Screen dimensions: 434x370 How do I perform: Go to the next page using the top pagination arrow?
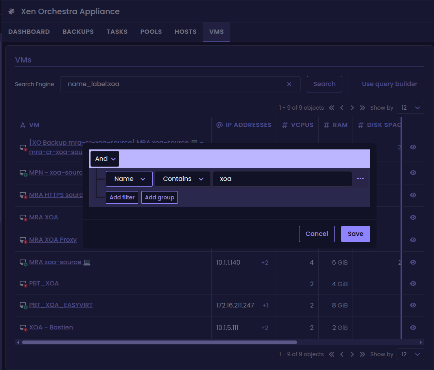(x=352, y=108)
